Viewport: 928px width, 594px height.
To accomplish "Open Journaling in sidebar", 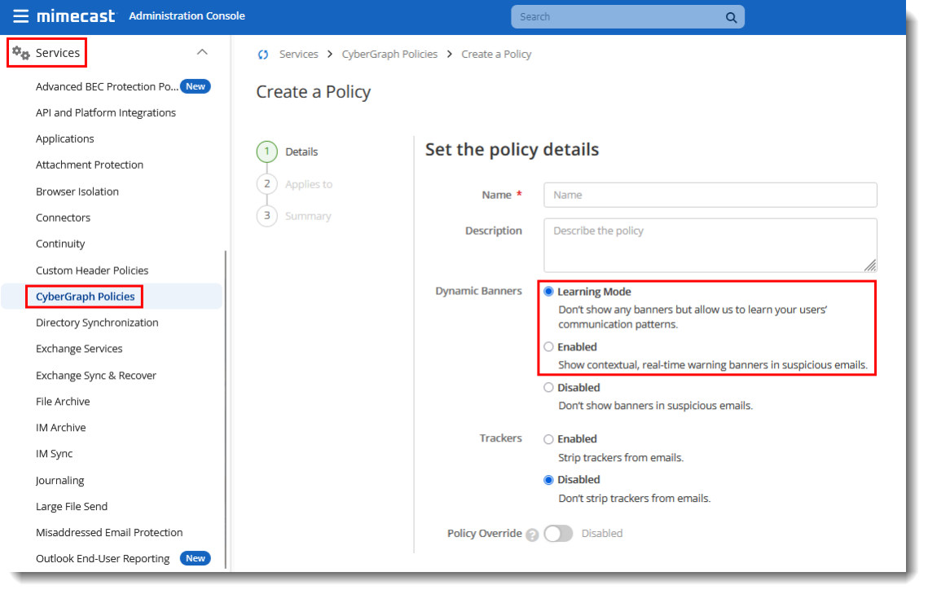I will point(59,481).
